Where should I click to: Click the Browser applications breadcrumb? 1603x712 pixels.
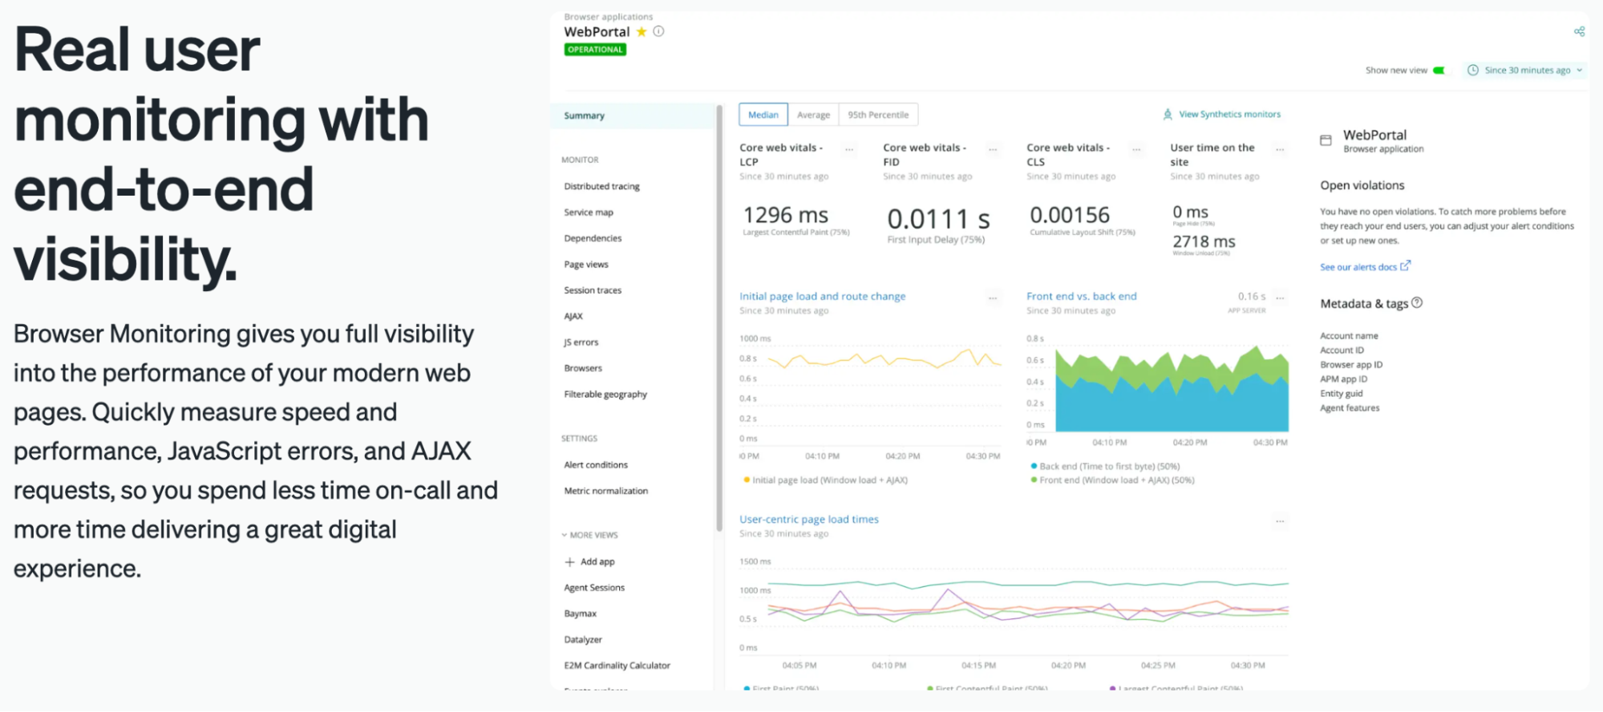608,17
